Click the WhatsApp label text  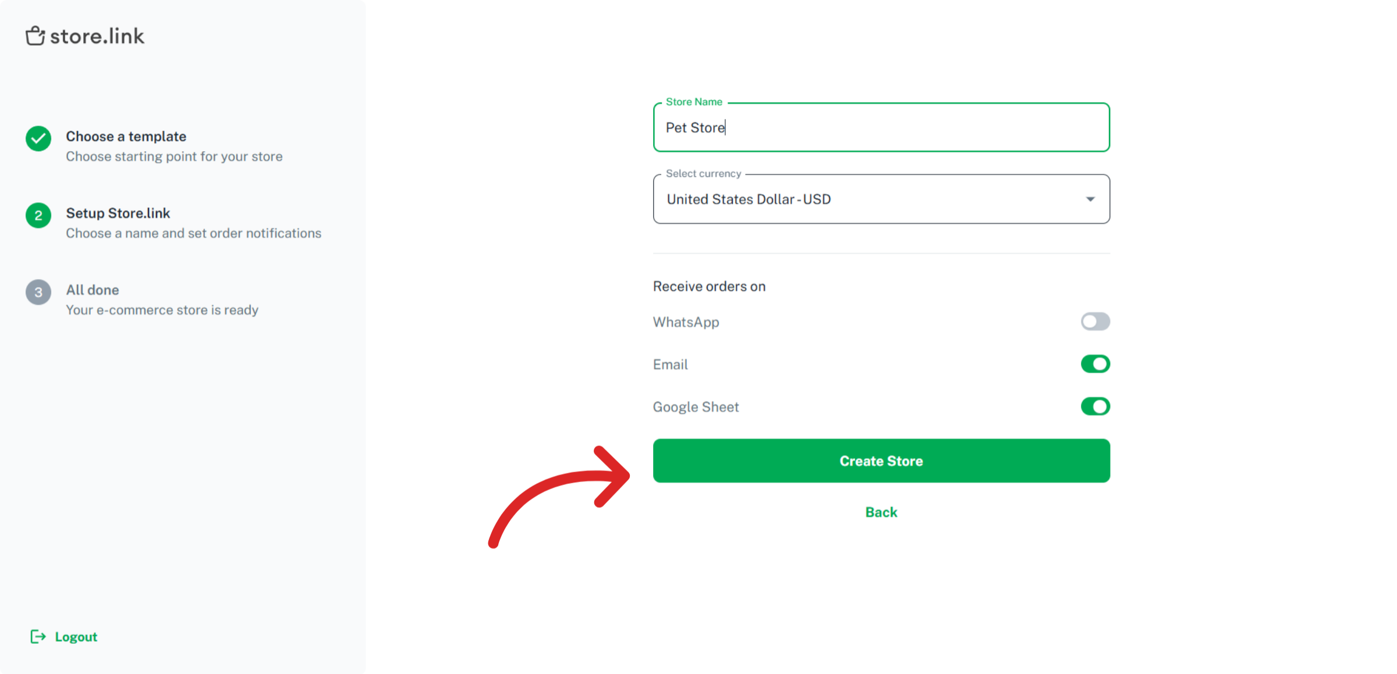tap(686, 322)
